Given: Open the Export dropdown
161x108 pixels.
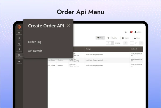Looking at the screenshot, I should 138,38.
